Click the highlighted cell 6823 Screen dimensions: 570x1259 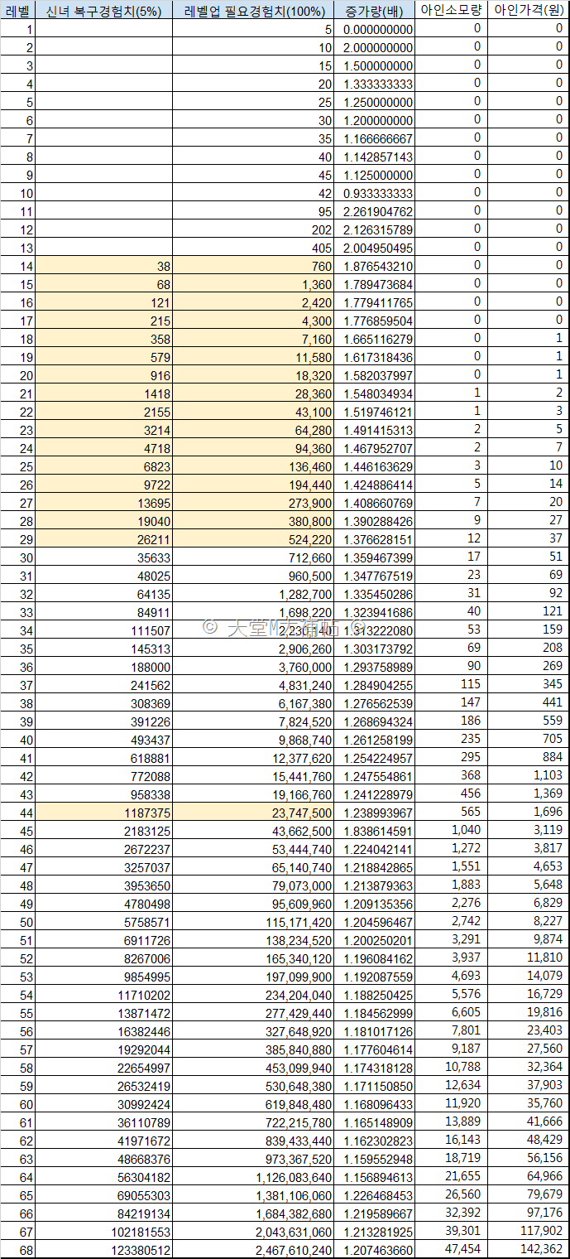coord(103,466)
